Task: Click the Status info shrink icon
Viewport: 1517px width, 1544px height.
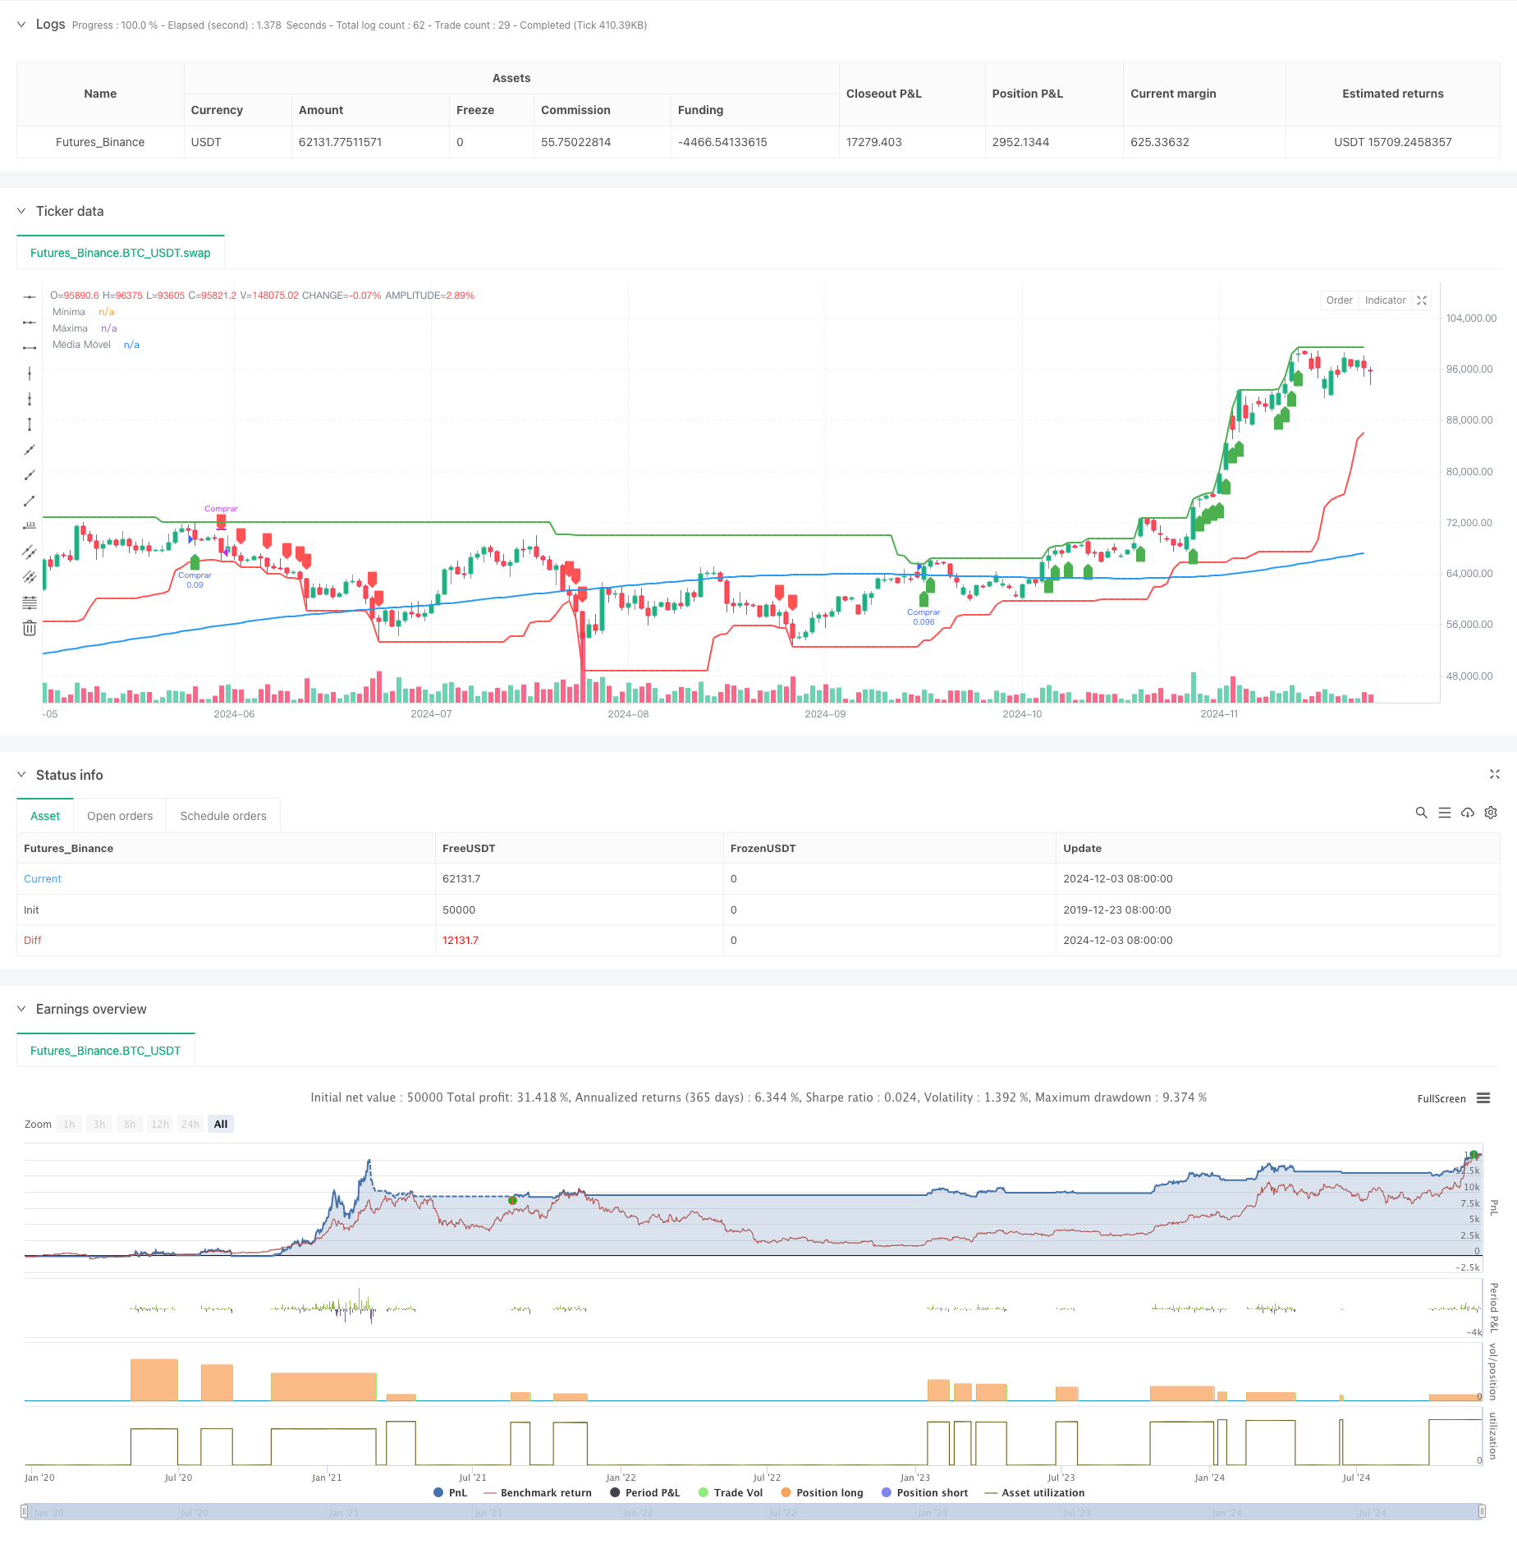Action: [x=1494, y=774]
